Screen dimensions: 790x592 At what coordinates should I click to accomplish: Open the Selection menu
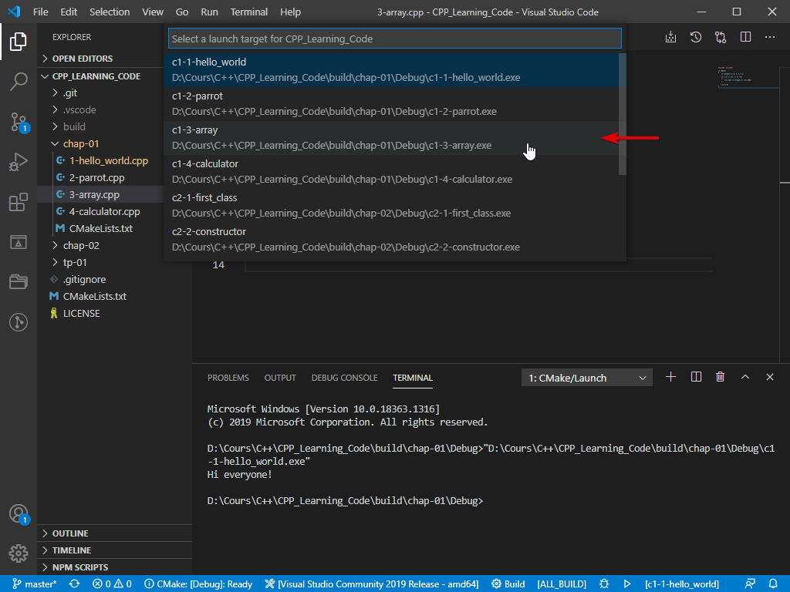pos(110,12)
